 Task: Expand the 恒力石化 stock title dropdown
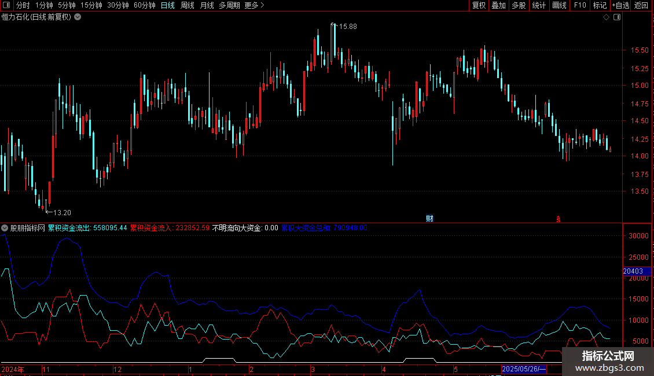78,17
